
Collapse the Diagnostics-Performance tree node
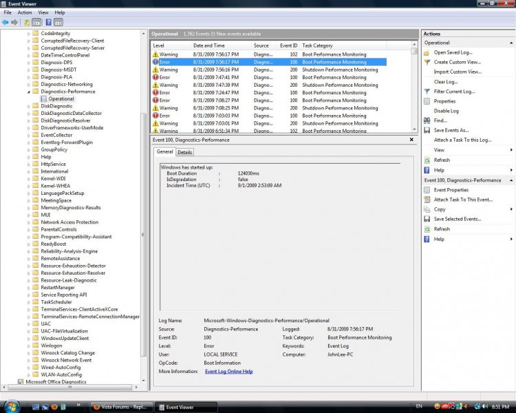coord(29,92)
